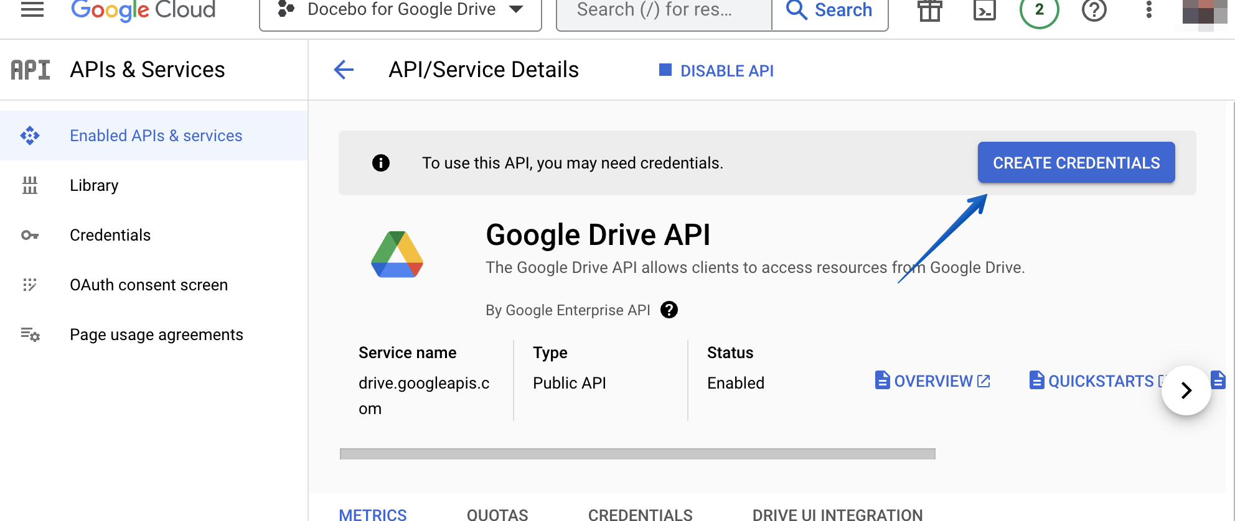Open the user account avatar
Image resolution: width=1235 pixels, height=521 pixels.
(x=1204, y=12)
